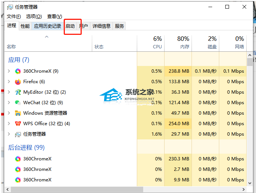256x193 pixels.
Task: Click the vertical scrollbar up arrow
Action: tap(250, 55)
